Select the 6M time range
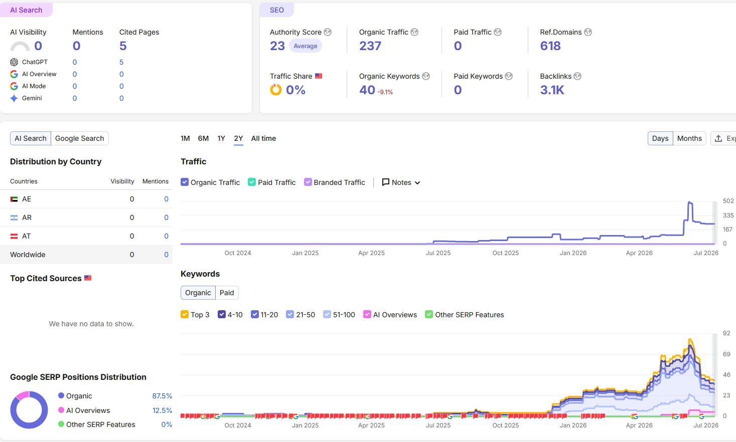Screen dimensions: 736x442 203,138
